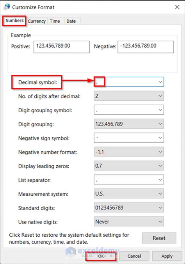Click the Reset instructions text
Viewport: 185px width, 264px height.
point(69,238)
